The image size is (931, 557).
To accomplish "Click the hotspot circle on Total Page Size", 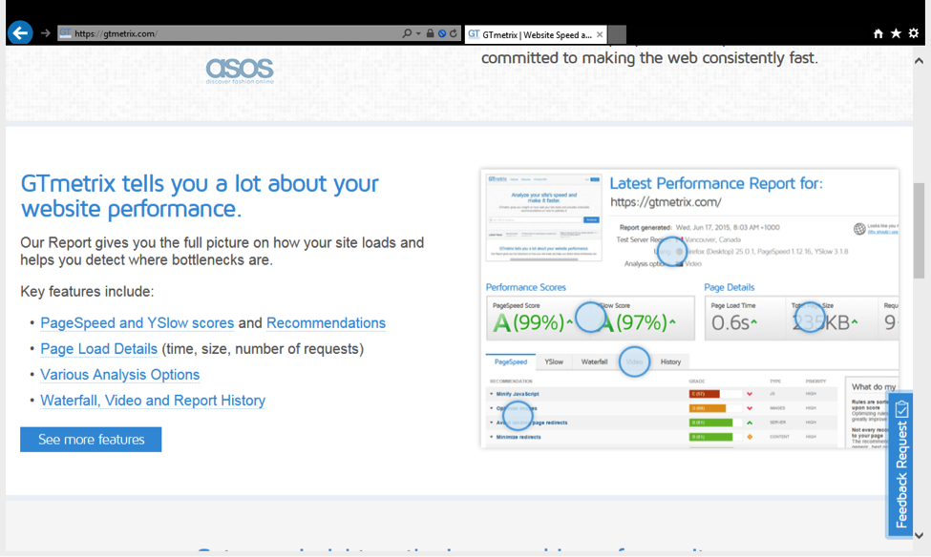I will [810, 317].
